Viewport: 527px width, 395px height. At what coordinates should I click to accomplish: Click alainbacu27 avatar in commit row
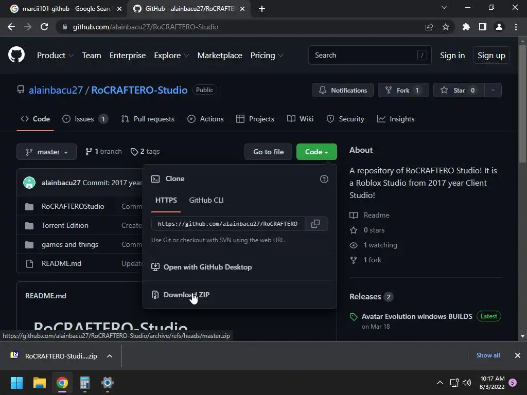29,183
